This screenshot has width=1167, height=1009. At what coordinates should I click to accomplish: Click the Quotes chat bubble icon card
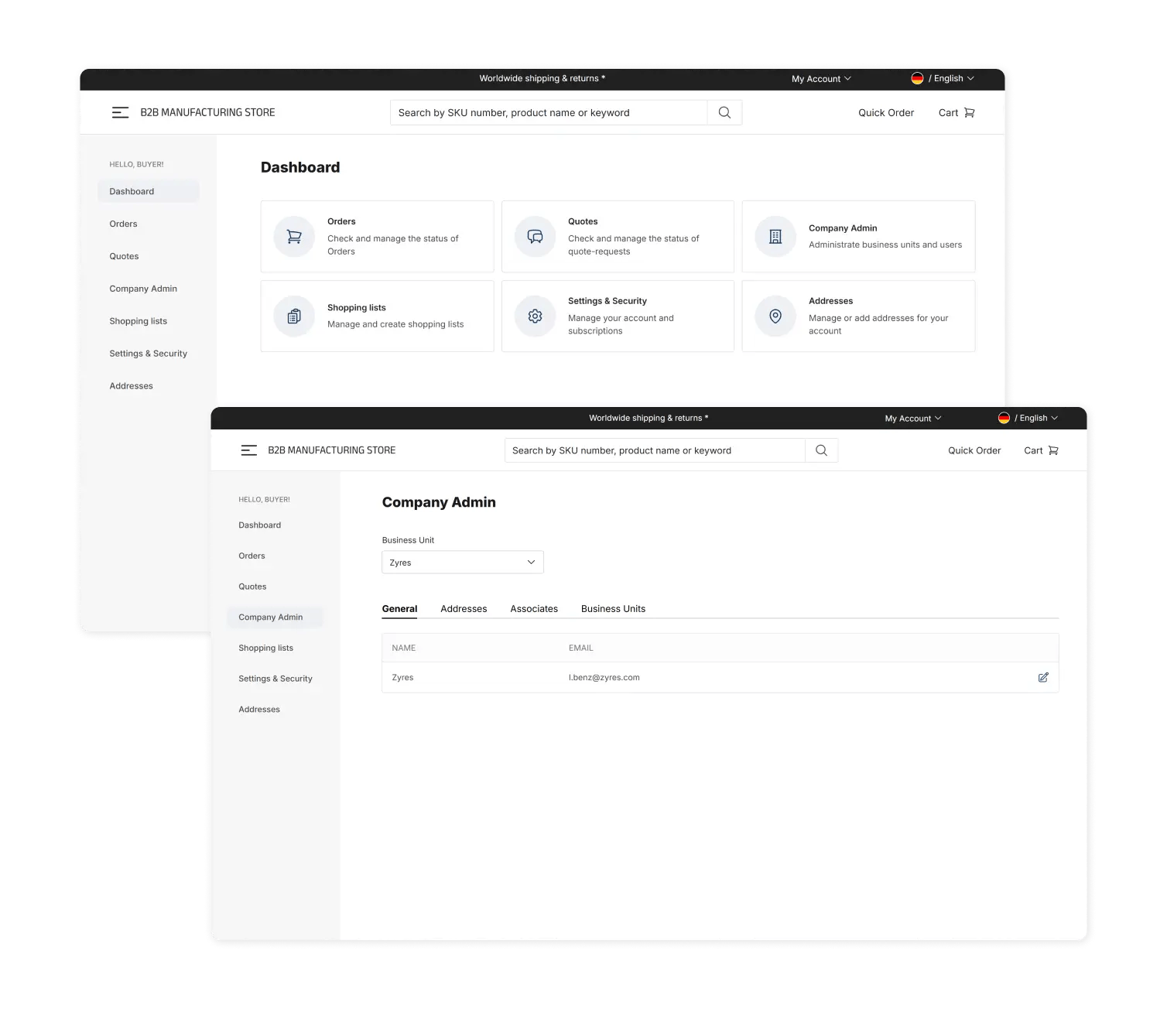tap(535, 237)
